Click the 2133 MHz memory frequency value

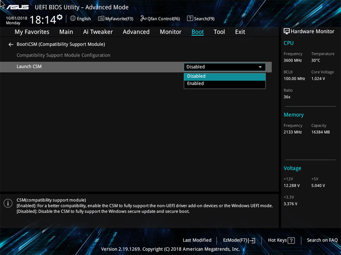click(x=293, y=132)
